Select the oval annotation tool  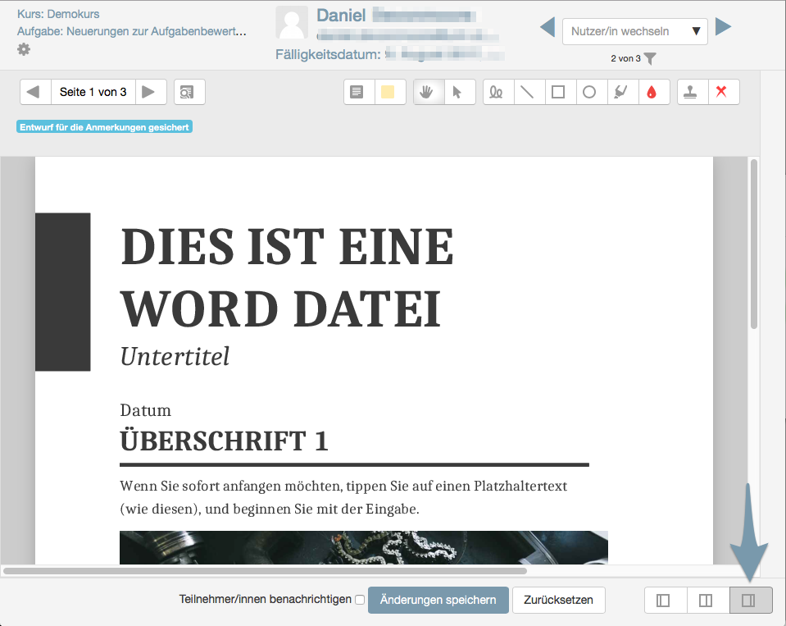589,92
